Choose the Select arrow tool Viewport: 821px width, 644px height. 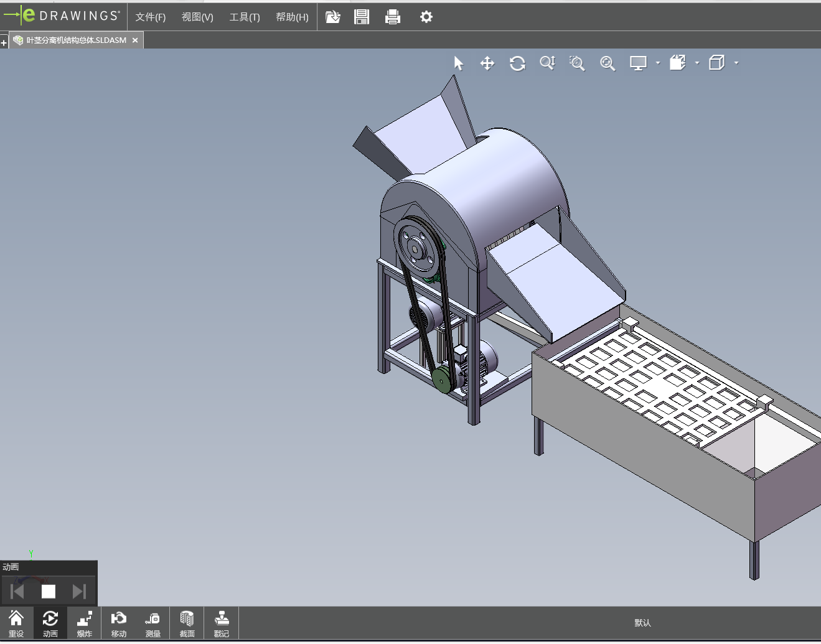459,63
